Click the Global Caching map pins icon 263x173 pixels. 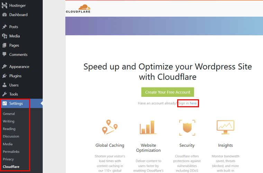point(110,127)
